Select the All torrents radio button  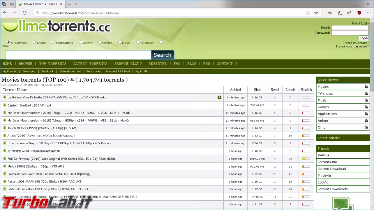point(8,42)
